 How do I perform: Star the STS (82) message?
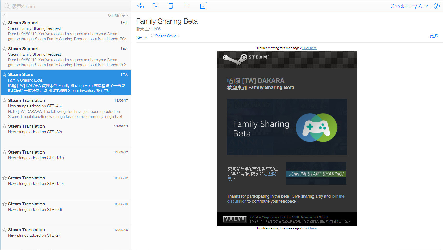4,126
